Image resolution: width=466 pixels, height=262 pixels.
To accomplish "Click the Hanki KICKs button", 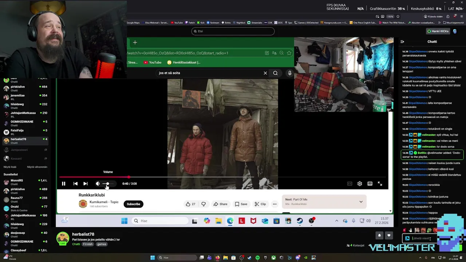I will [438, 31].
